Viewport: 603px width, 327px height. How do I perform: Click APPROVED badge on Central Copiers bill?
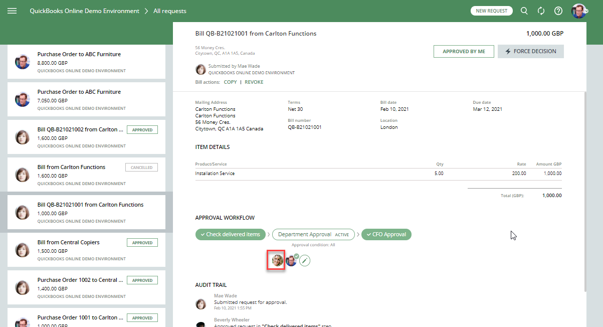pyautogui.click(x=142, y=243)
